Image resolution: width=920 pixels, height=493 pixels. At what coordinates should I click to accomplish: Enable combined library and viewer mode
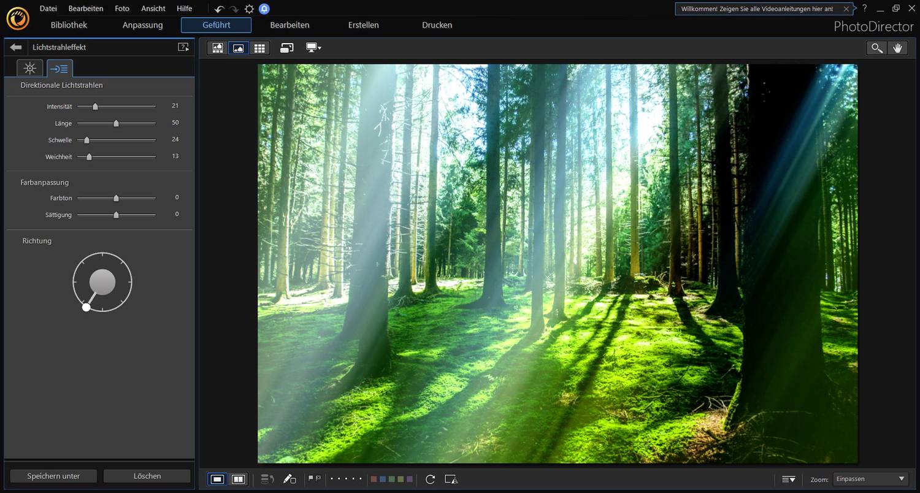click(x=217, y=48)
